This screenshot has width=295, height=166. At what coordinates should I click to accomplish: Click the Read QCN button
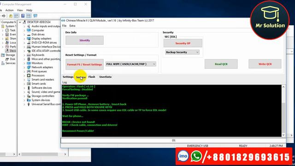pyautogui.click(x=221, y=64)
